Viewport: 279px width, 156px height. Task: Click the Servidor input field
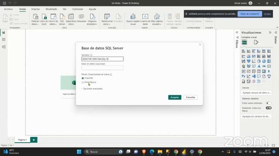click(102, 59)
